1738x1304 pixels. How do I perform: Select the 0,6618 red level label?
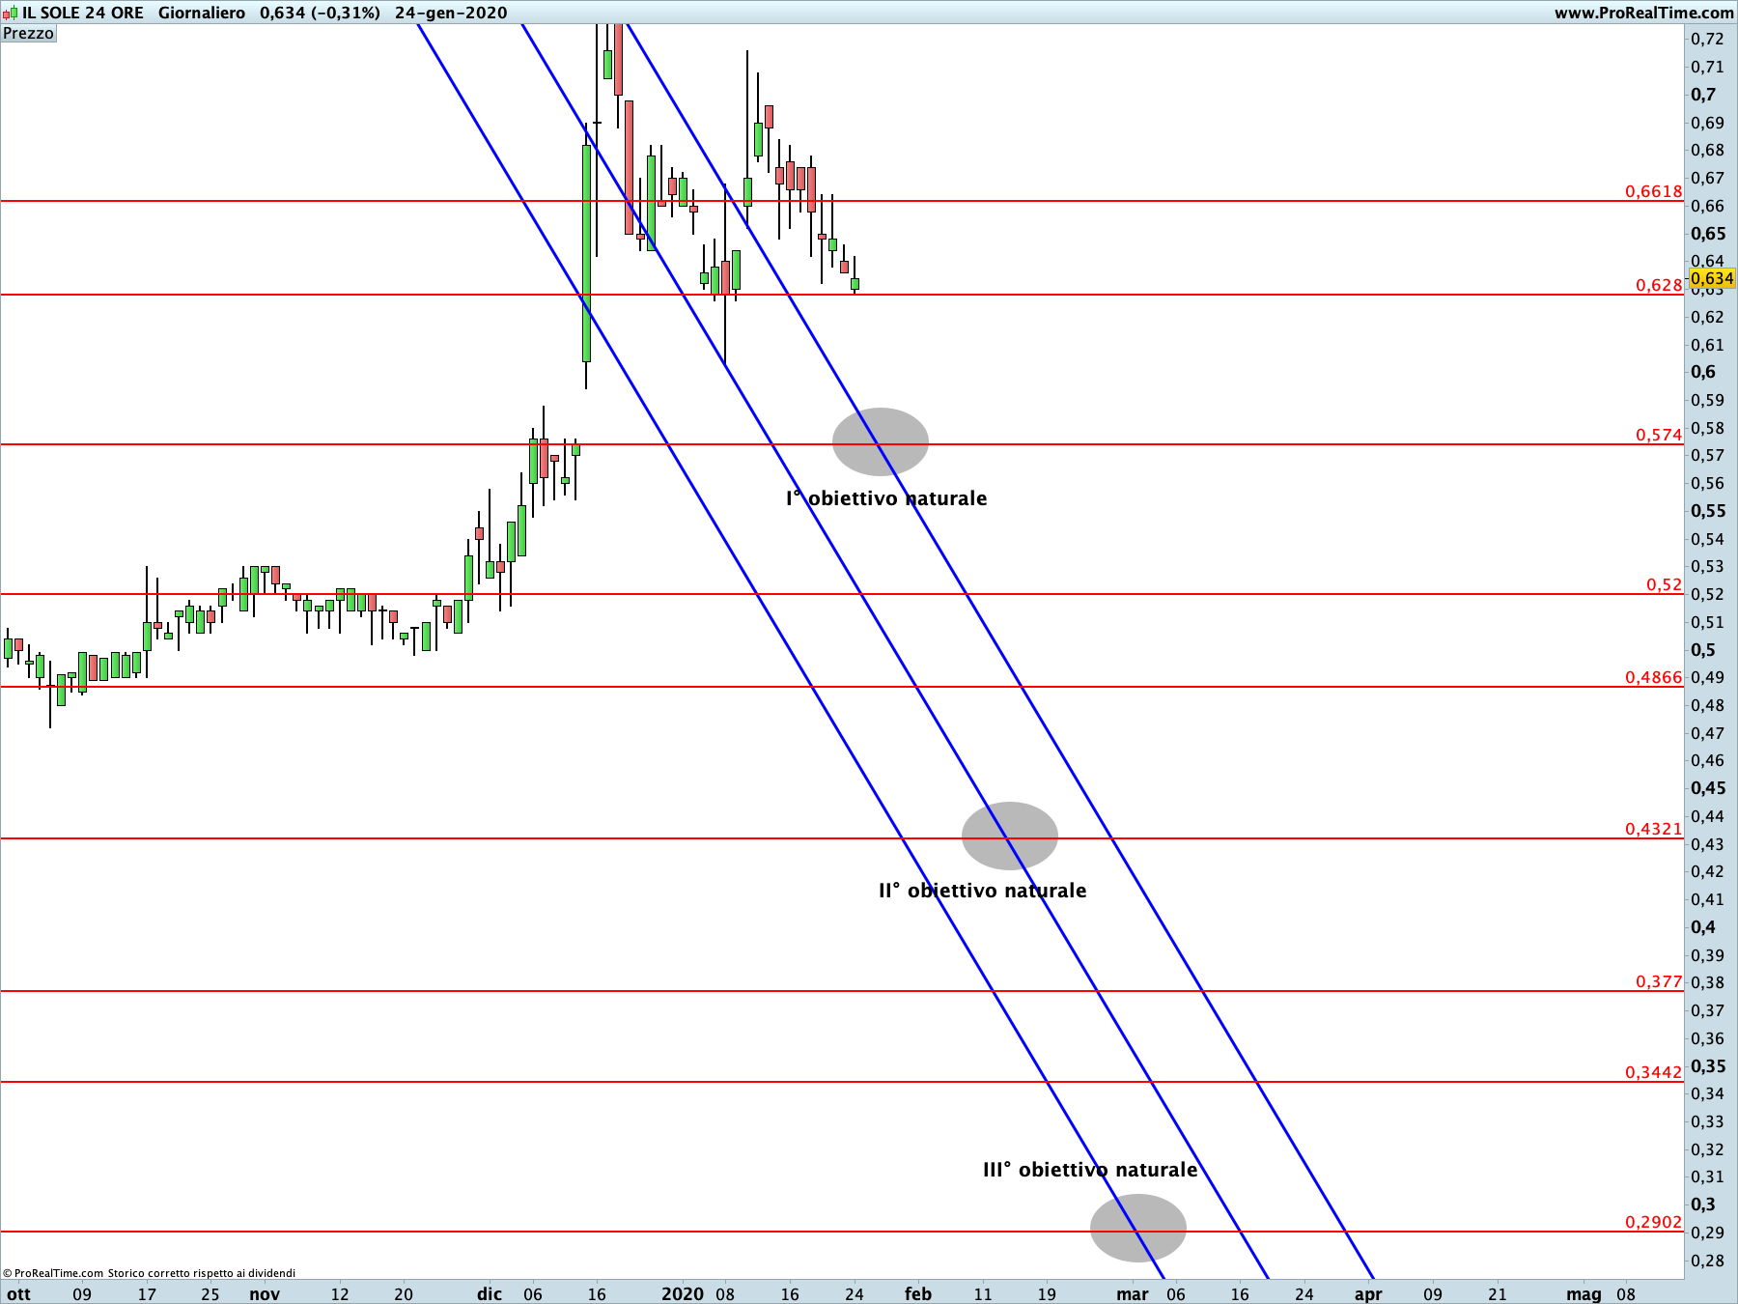click(1654, 191)
